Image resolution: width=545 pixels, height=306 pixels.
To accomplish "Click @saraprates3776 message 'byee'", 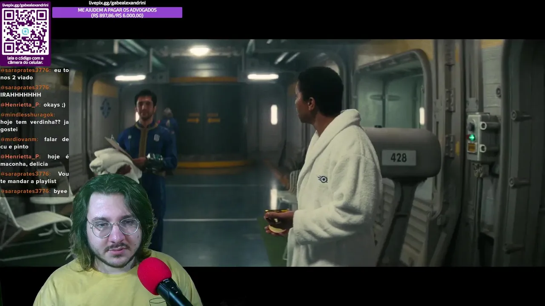I will [60, 191].
